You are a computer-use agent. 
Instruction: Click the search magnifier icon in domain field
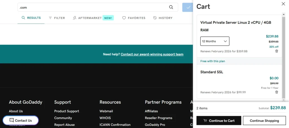[171, 7]
